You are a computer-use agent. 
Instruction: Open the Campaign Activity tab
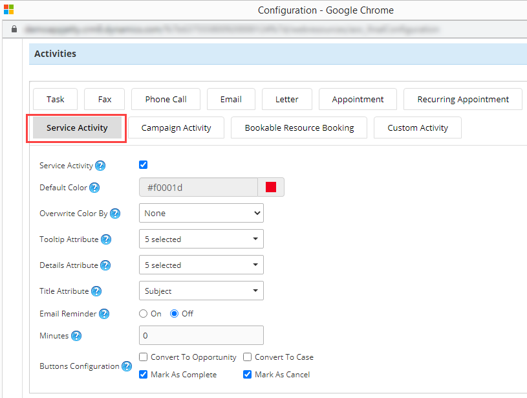(176, 127)
